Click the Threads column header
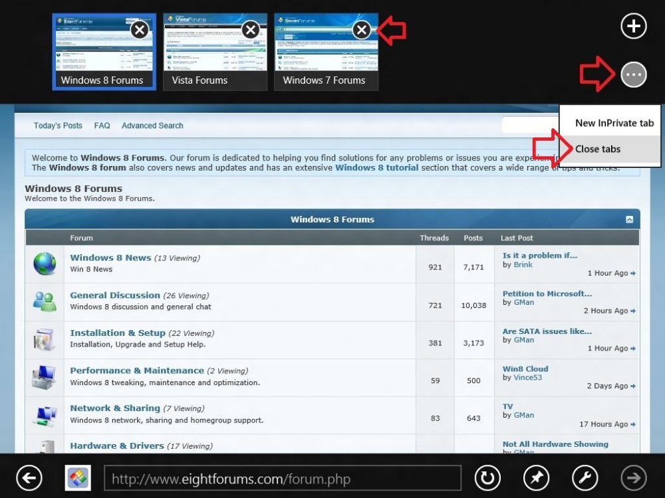The image size is (665, 498). (x=434, y=238)
